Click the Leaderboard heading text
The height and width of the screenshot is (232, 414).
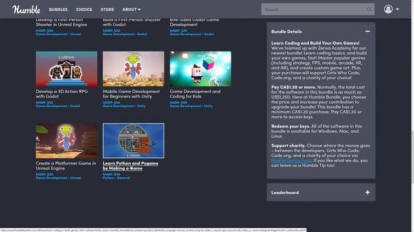[x=285, y=193]
